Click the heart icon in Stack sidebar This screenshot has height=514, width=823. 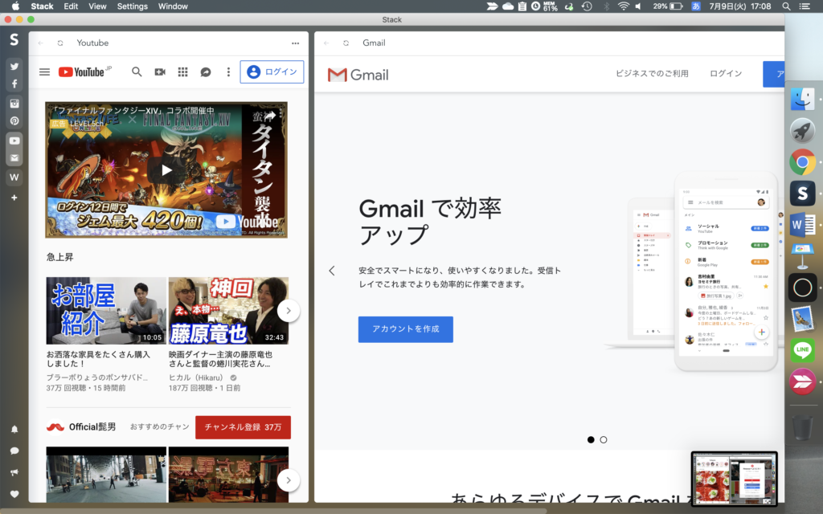[14, 494]
